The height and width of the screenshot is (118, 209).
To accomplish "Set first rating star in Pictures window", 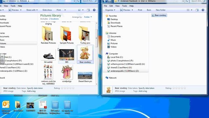I will coord(62,88).
